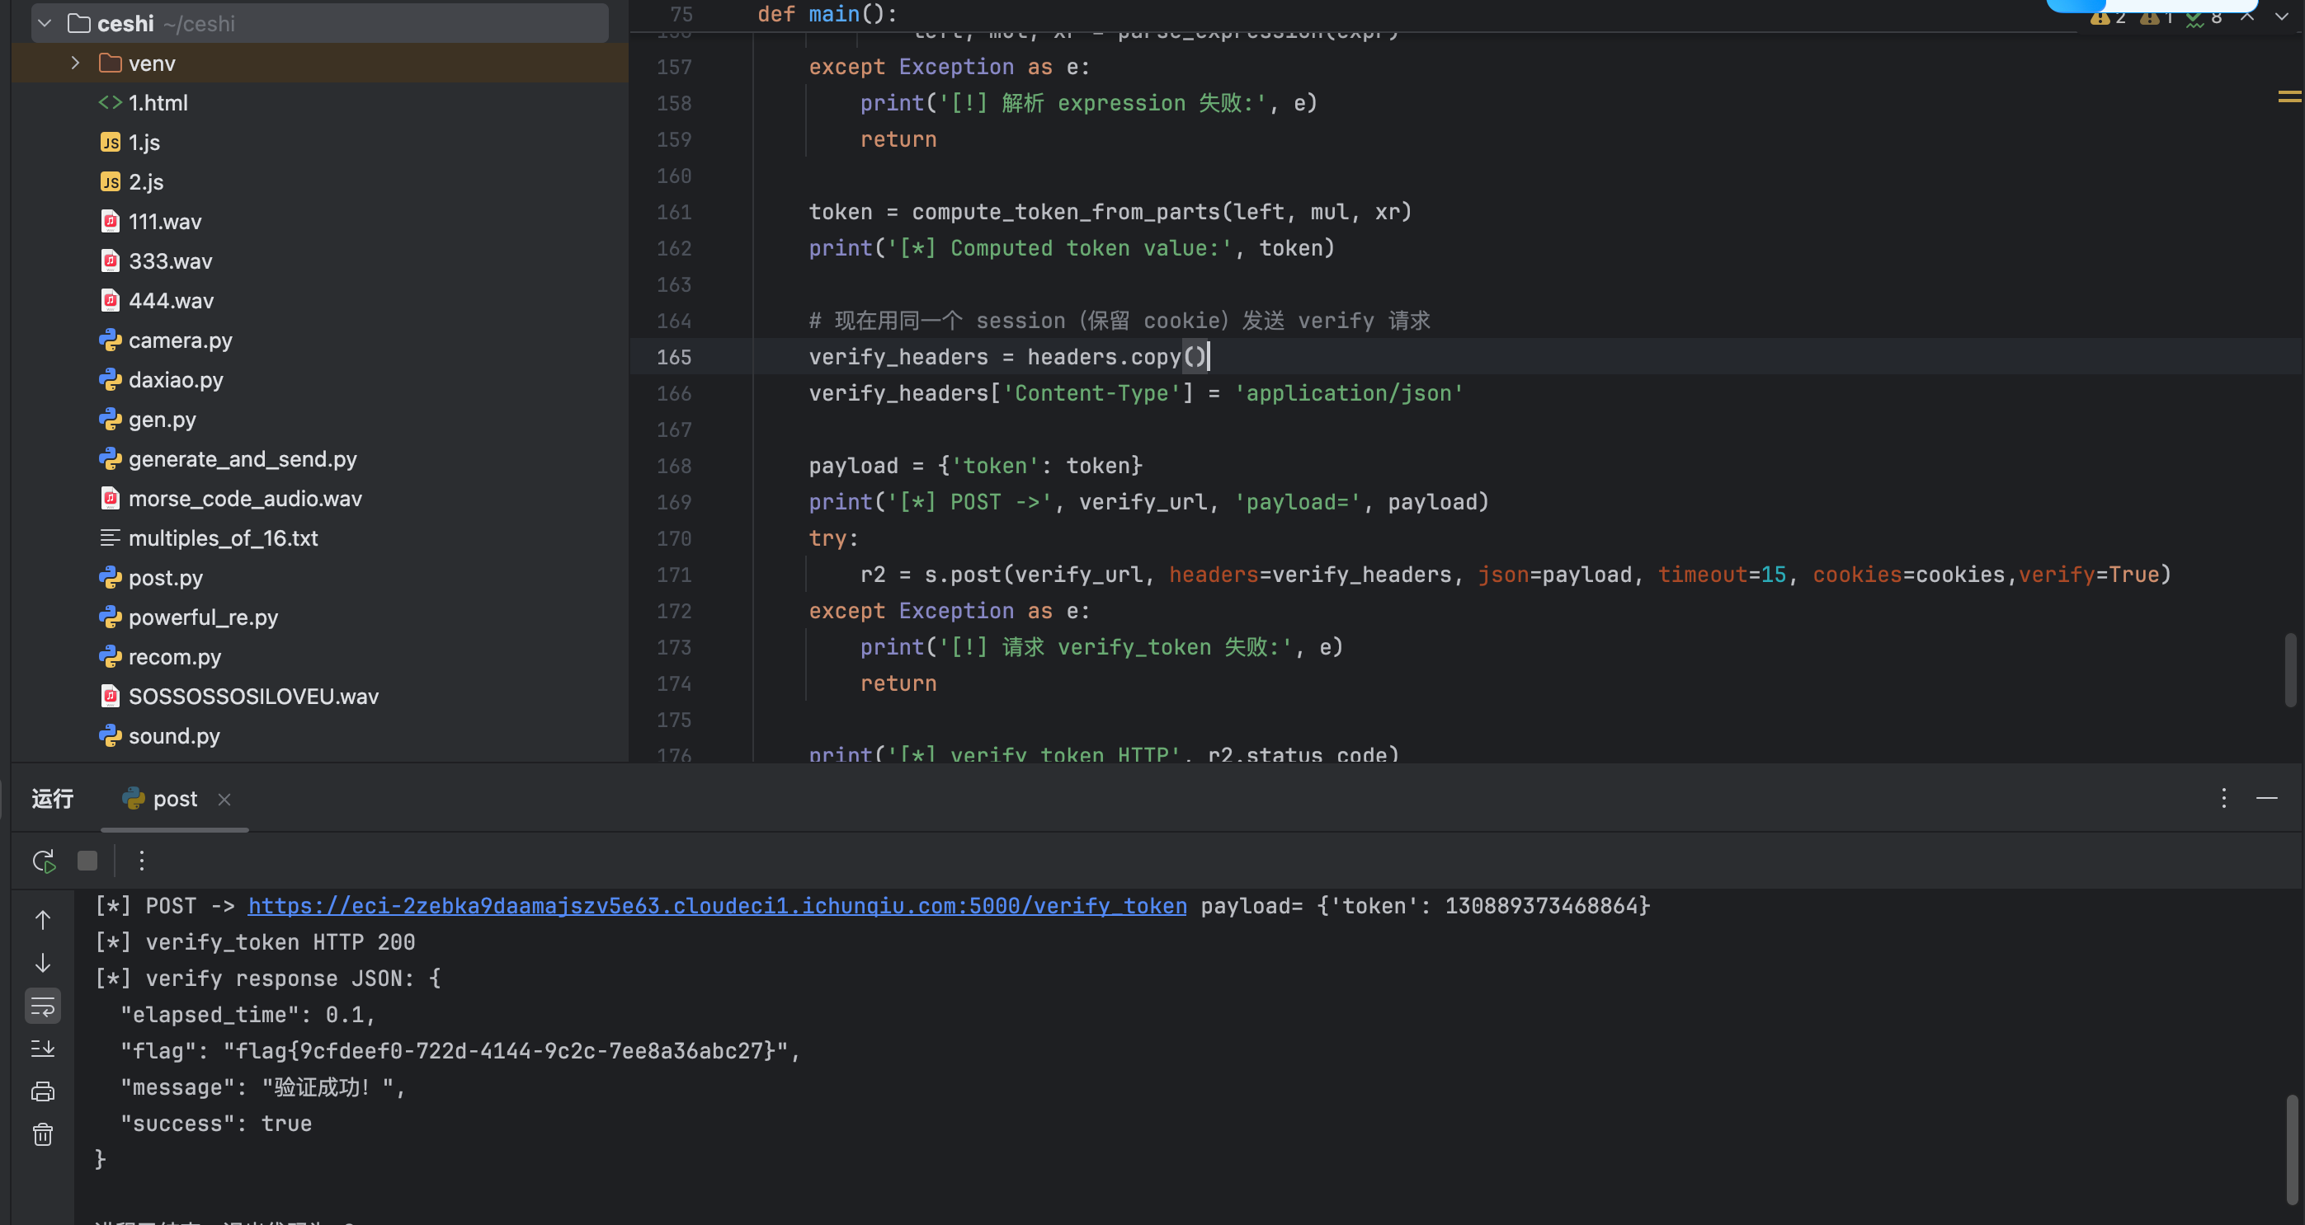
Task: Jump to next highlighted problem arrow
Action: 2282,17
